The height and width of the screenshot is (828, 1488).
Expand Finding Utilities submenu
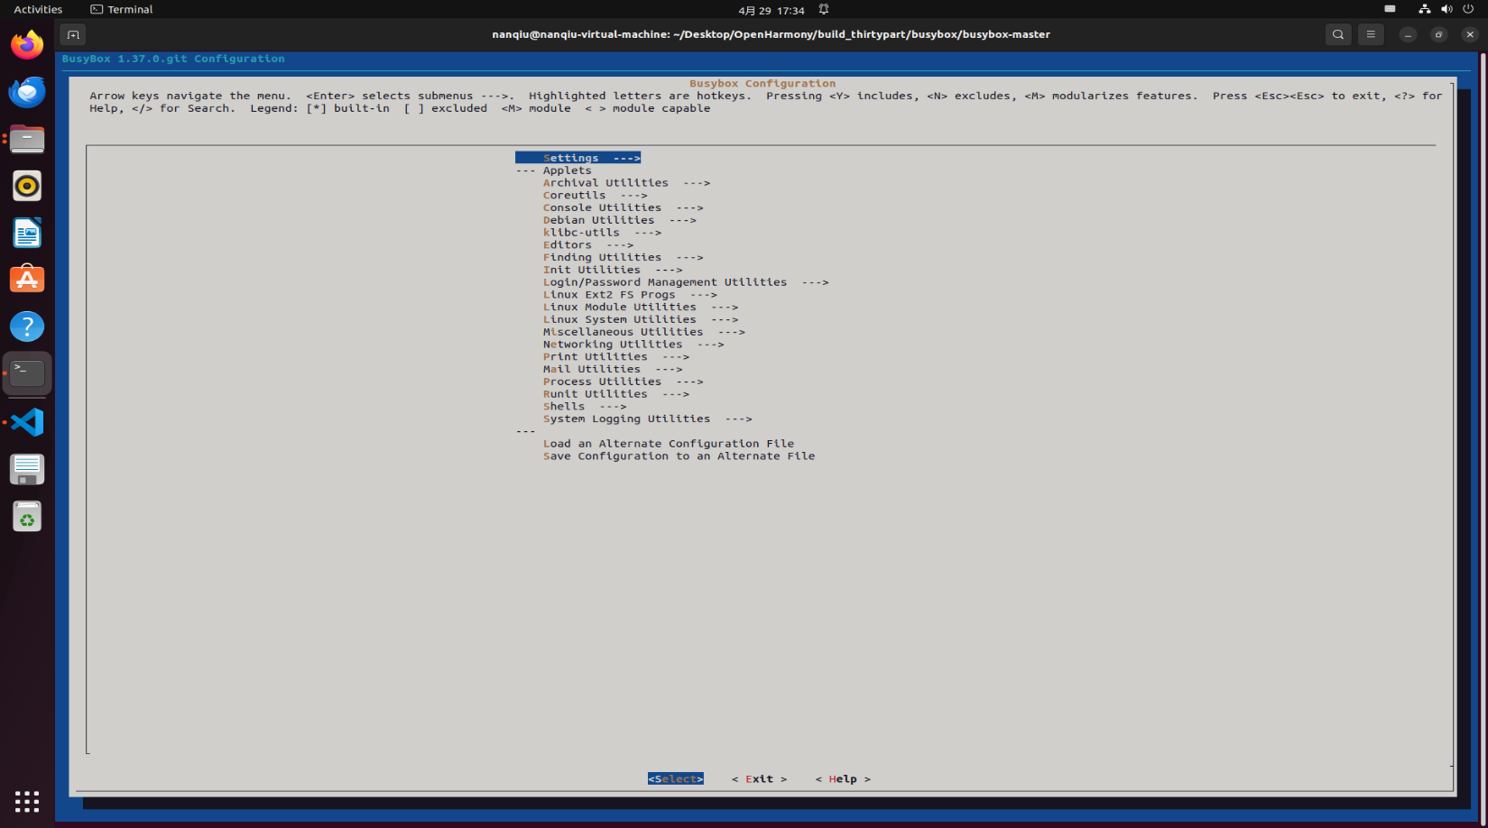tap(623, 258)
